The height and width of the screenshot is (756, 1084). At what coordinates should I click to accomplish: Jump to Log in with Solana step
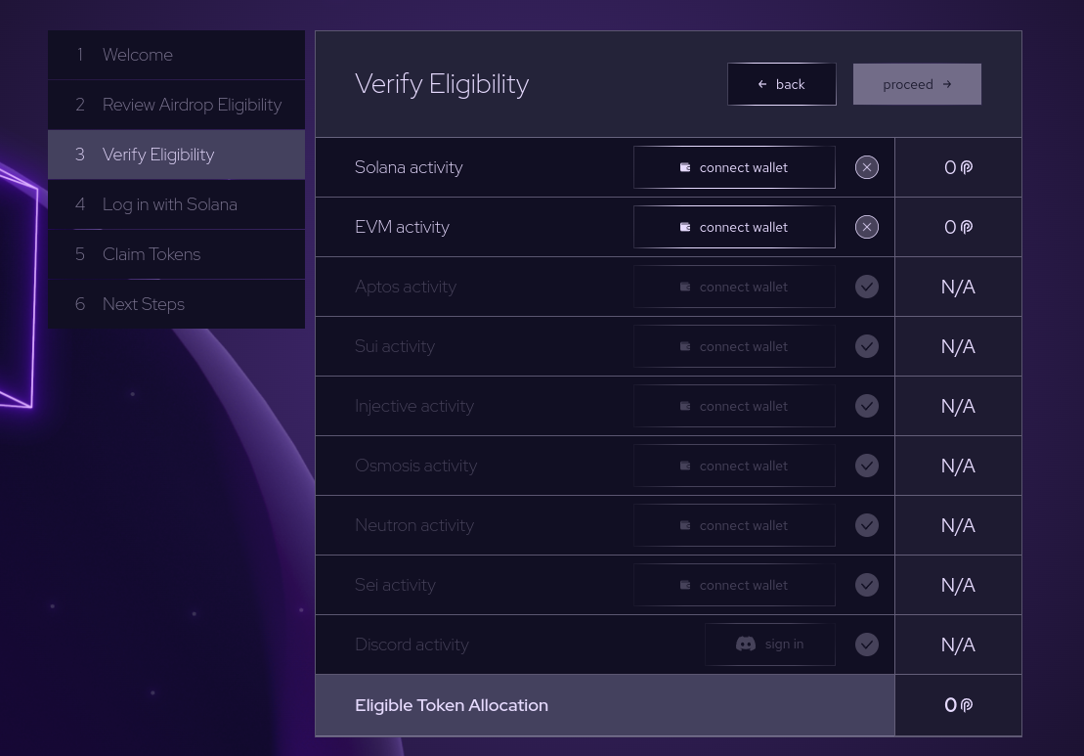[x=170, y=204]
